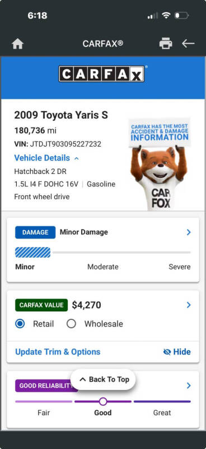206x449 pixels.
Task: Tap the Back To Top button
Action: coord(103,379)
